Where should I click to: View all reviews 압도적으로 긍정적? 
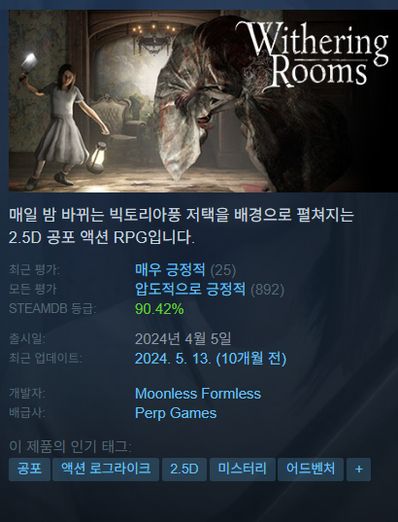pyautogui.click(x=190, y=289)
